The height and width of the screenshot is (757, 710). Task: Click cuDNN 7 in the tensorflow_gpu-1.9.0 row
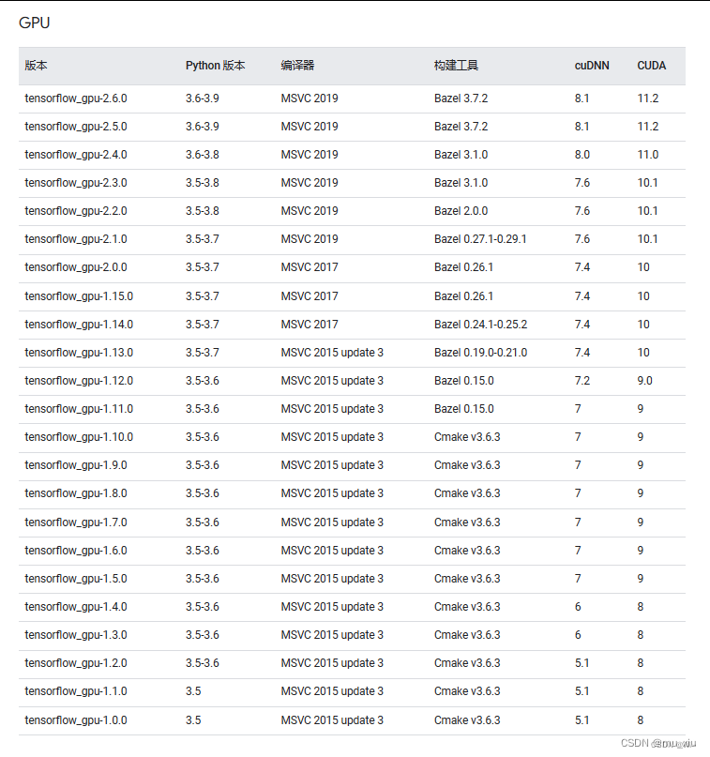[578, 465]
